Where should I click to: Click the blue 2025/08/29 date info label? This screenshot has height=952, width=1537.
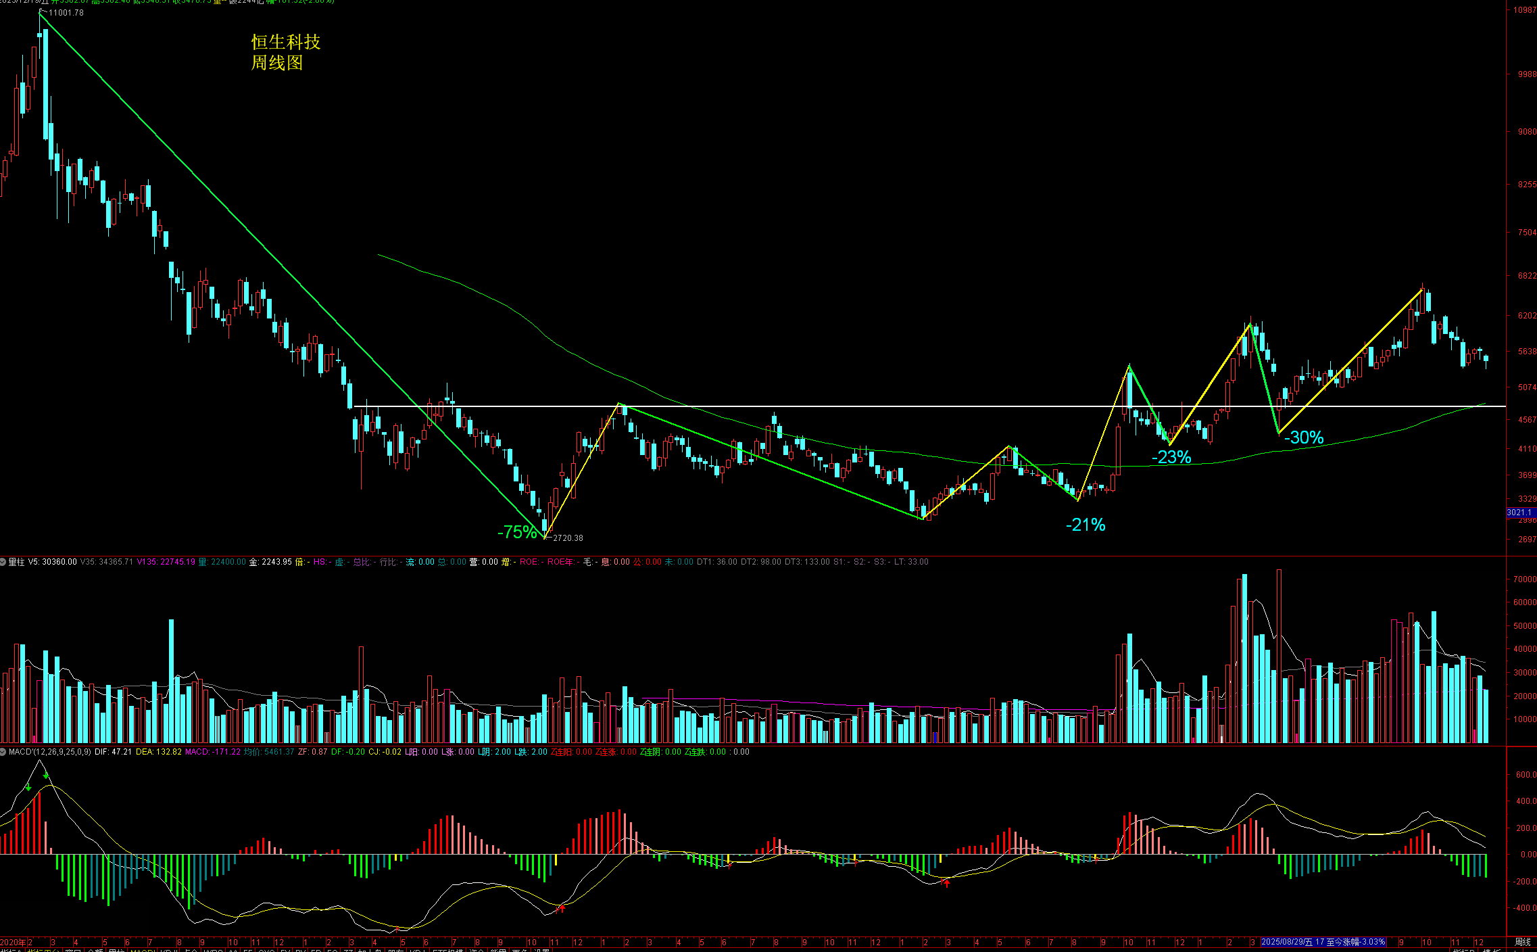[1323, 942]
